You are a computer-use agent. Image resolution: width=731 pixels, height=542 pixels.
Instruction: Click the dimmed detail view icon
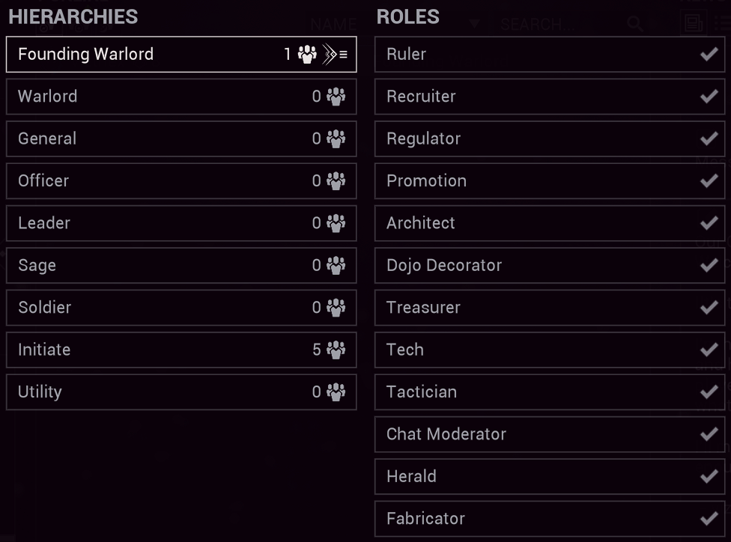tap(693, 24)
